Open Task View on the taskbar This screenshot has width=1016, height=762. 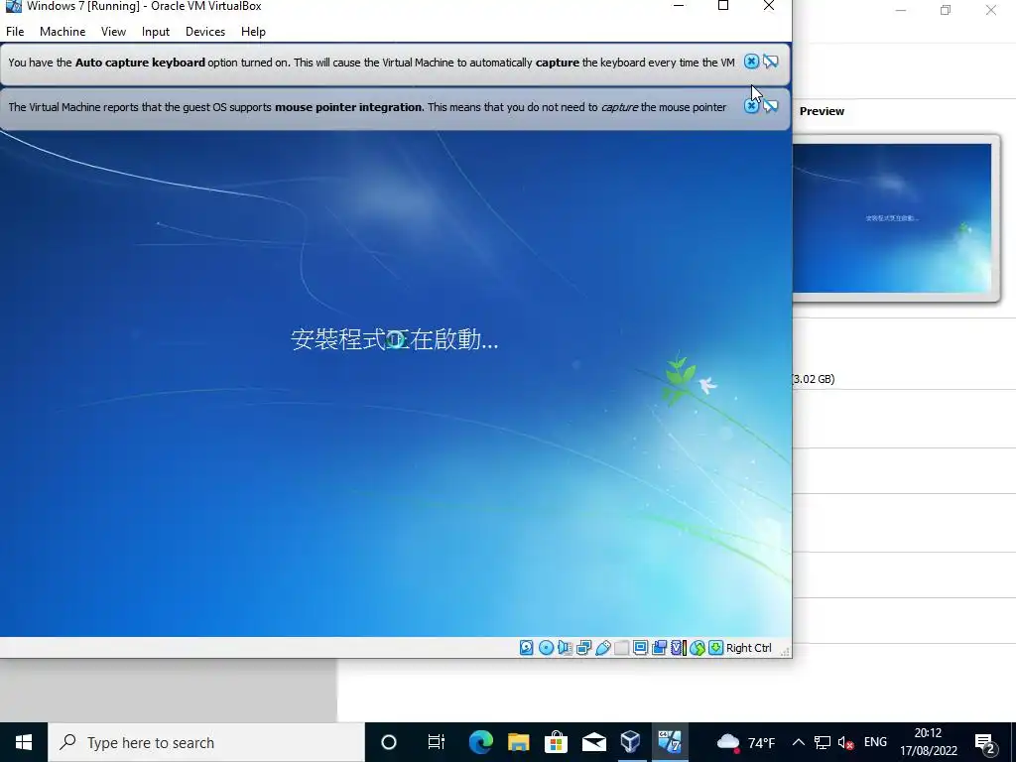(x=437, y=742)
